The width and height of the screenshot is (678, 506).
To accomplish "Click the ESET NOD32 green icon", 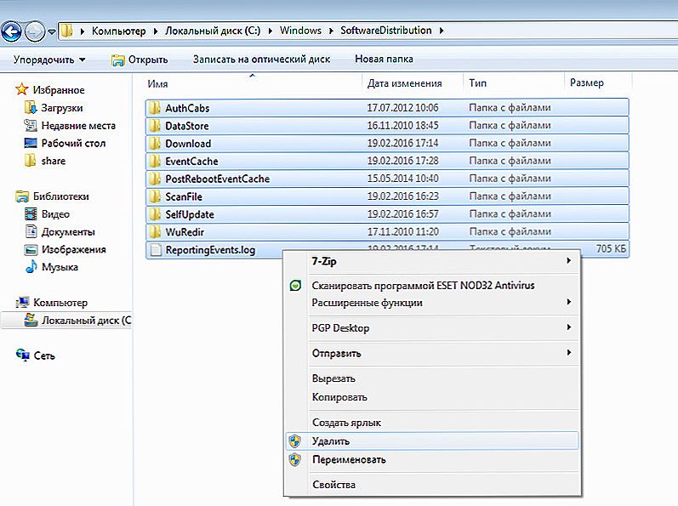I will tap(295, 285).
